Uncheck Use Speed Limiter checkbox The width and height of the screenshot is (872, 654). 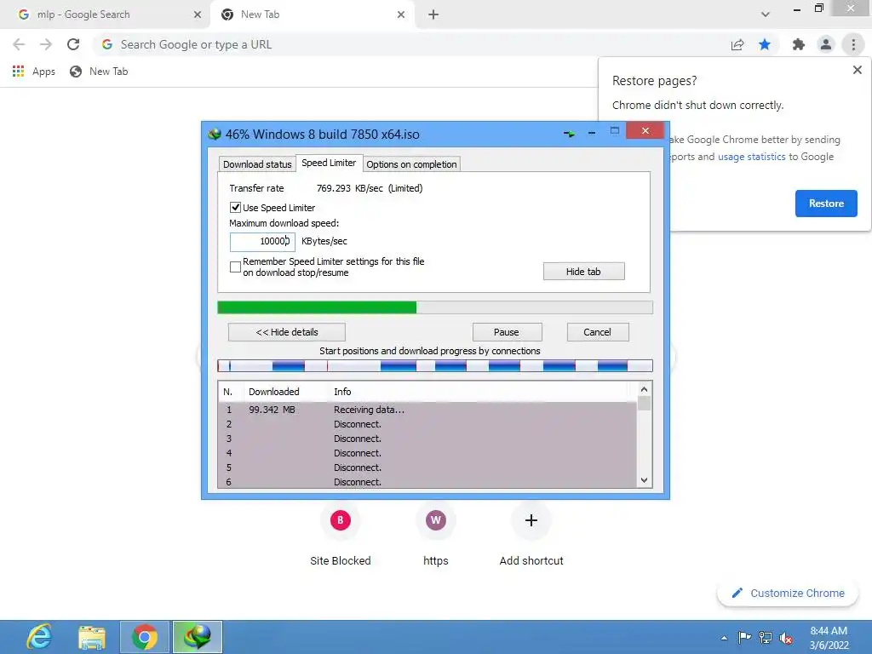(x=235, y=208)
